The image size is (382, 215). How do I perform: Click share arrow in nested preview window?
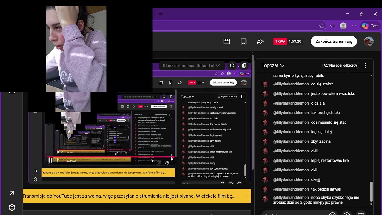click(180, 82)
